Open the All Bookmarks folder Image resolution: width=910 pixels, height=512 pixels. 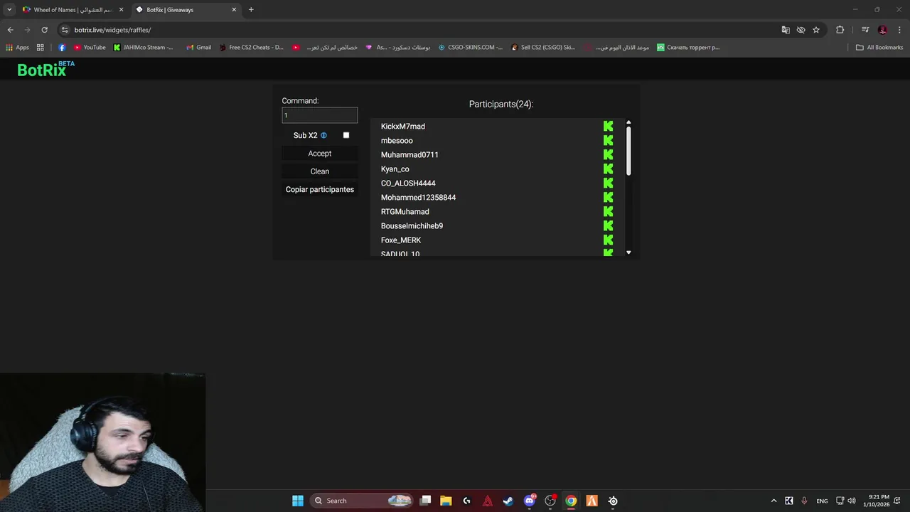pos(879,48)
